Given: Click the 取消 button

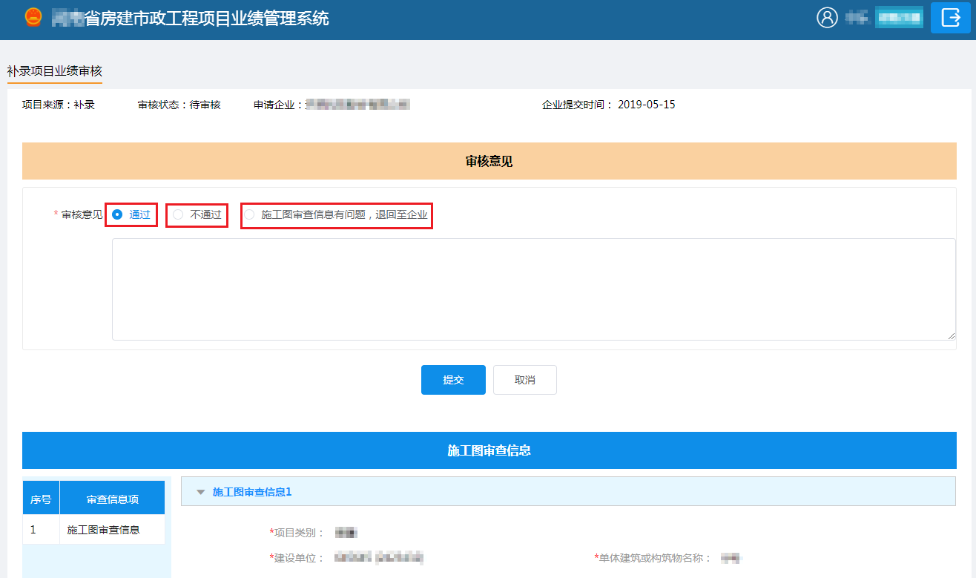Looking at the screenshot, I should click(524, 380).
